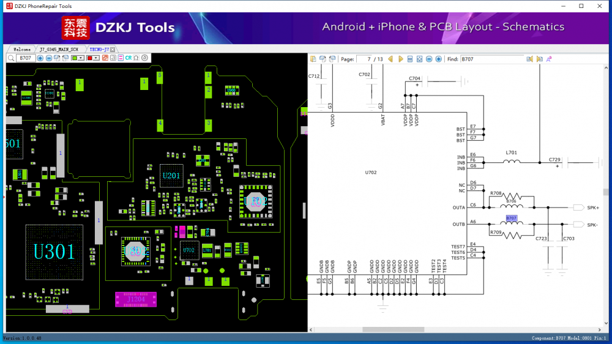Close the TECNO-J7 tab
Viewport: 612px width, 344px height.
pos(113,50)
